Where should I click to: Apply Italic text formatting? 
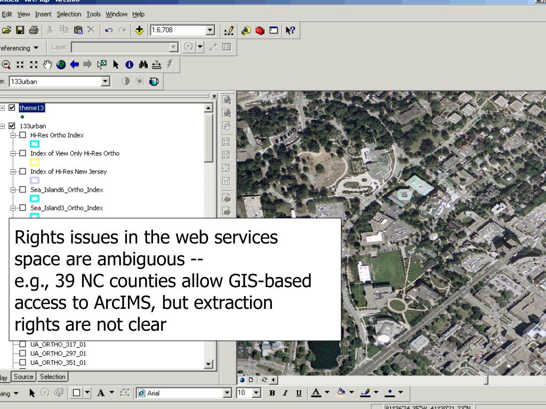pos(285,393)
